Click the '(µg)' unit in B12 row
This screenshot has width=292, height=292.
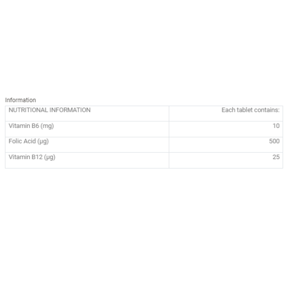50,157
